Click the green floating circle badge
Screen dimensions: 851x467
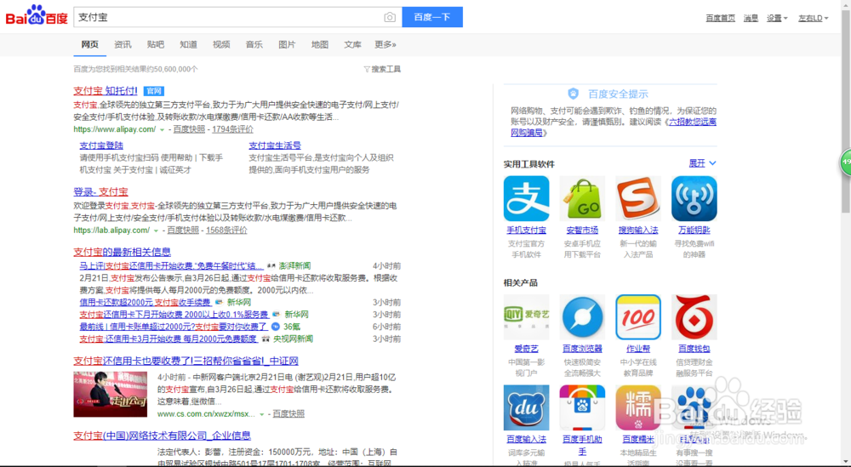pyautogui.click(x=846, y=162)
